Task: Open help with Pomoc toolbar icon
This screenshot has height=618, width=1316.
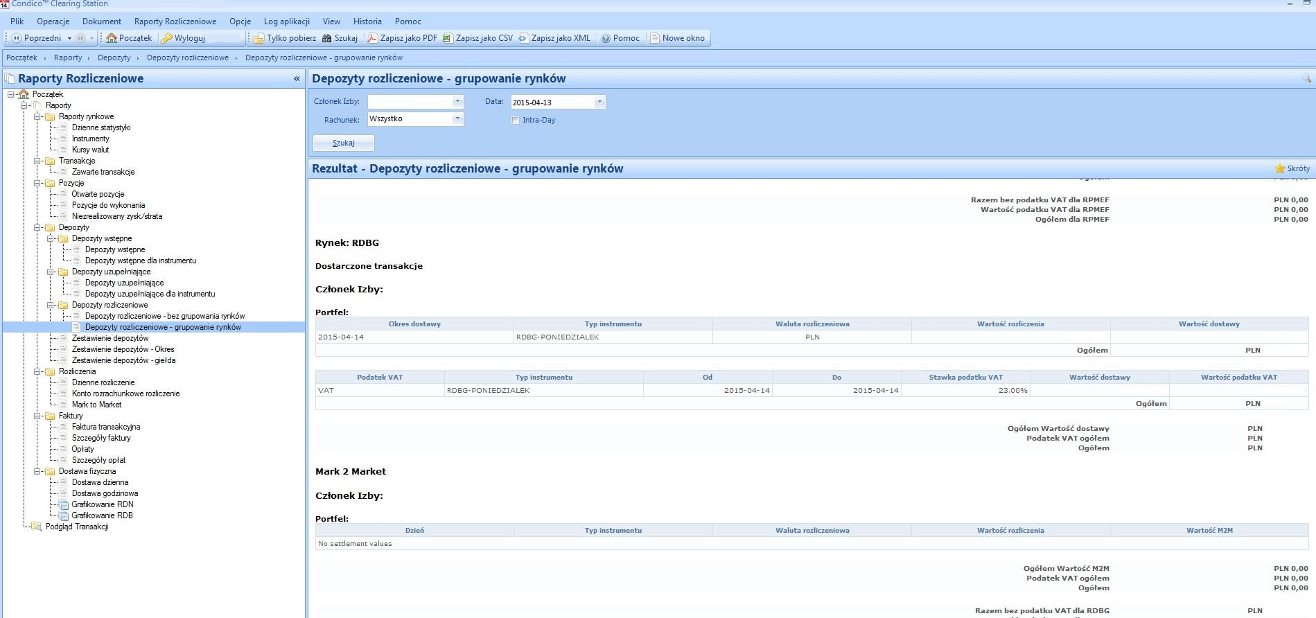Action: click(x=606, y=38)
